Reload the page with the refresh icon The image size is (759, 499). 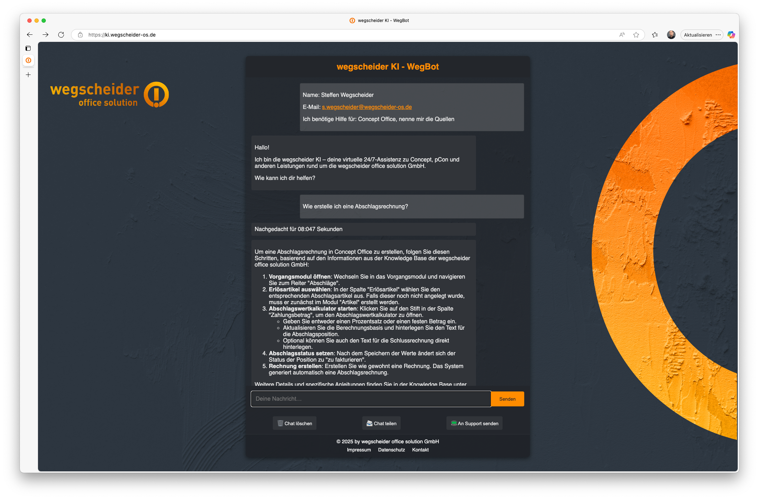coord(61,35)
